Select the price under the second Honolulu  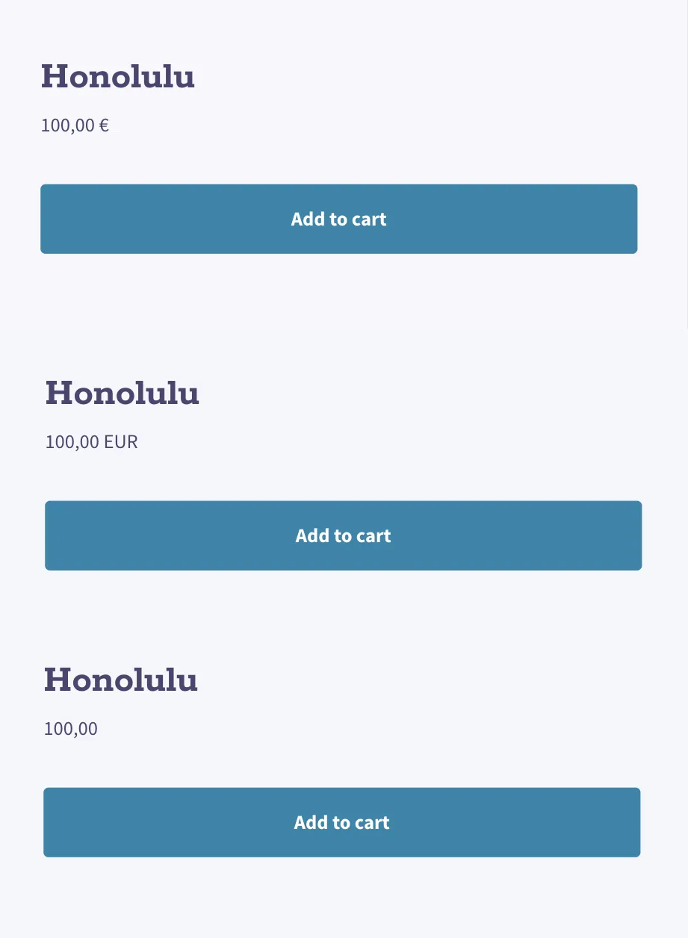[x=91, y=442]
